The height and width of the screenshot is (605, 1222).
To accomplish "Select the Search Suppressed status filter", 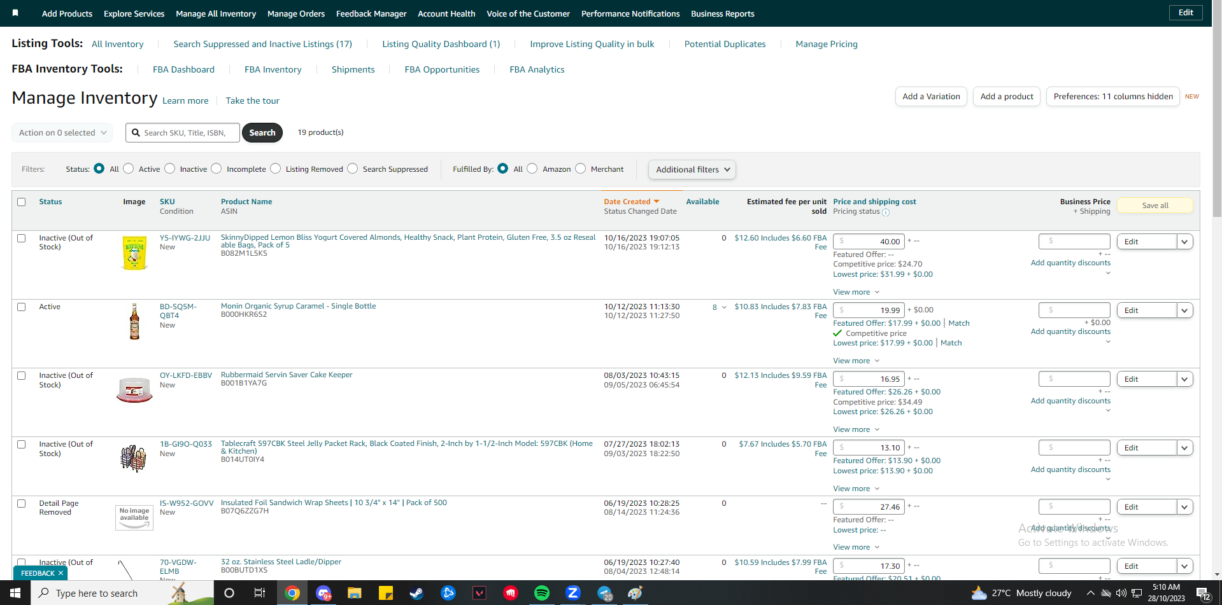I will pyautogui.click(x=353, y=169).
